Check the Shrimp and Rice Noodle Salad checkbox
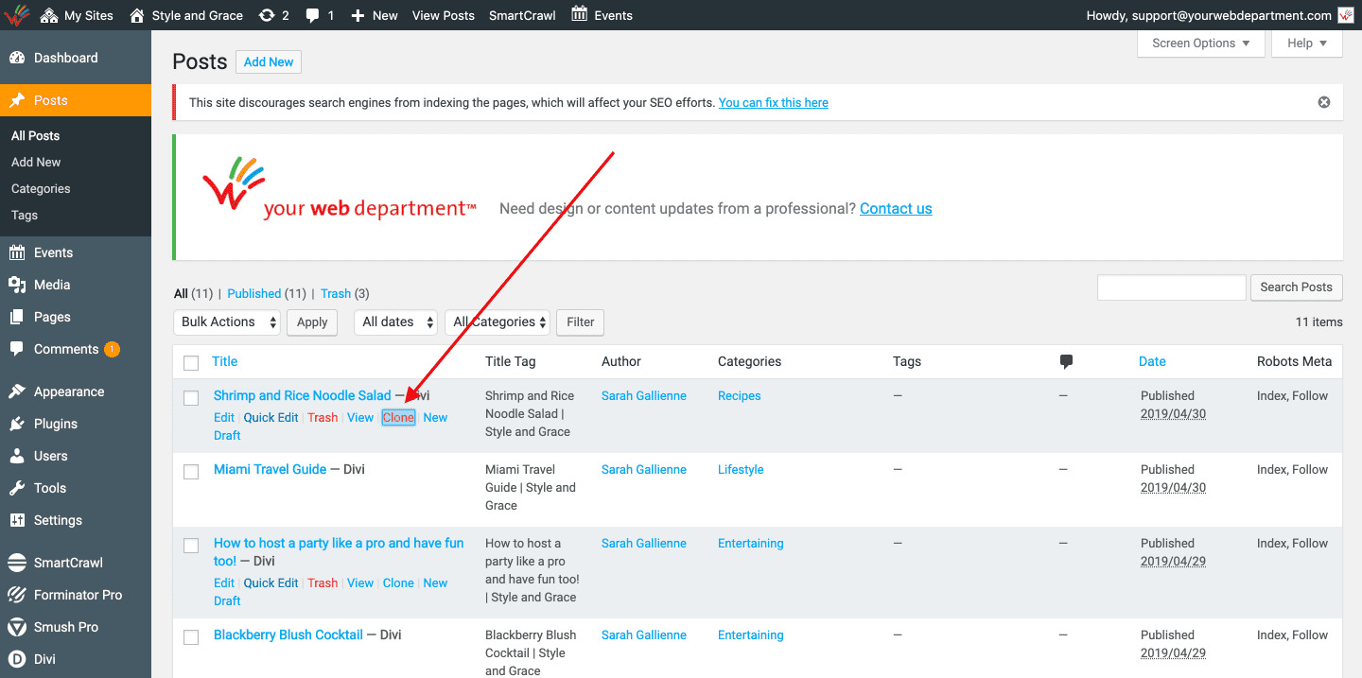Screen dimensions: 1362x678 [x=191, y=397]
